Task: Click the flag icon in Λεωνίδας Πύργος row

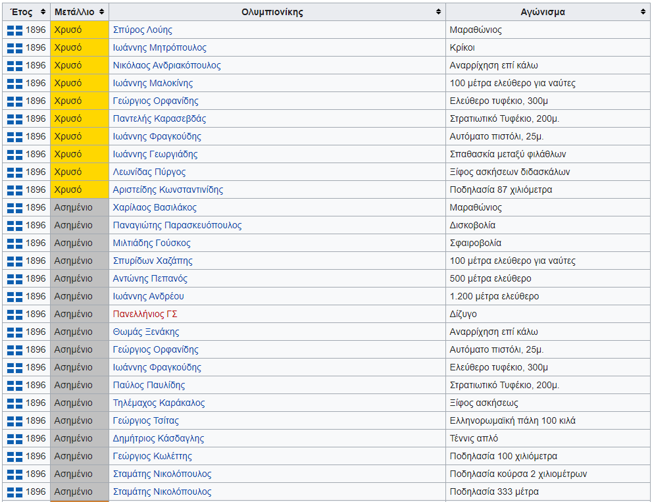Action: tap(14, 172)
